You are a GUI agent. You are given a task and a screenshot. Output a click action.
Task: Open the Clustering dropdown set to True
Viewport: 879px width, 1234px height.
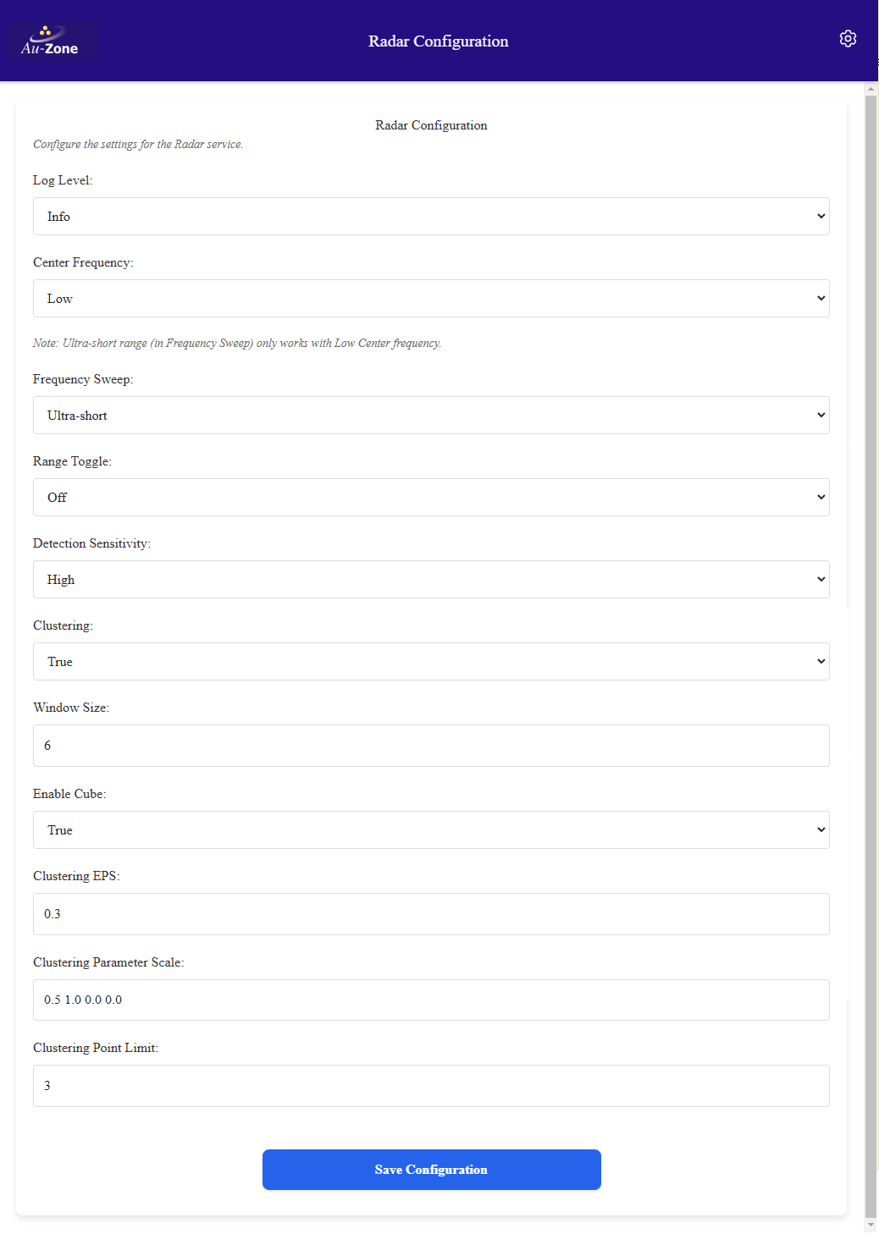(431, 661)
